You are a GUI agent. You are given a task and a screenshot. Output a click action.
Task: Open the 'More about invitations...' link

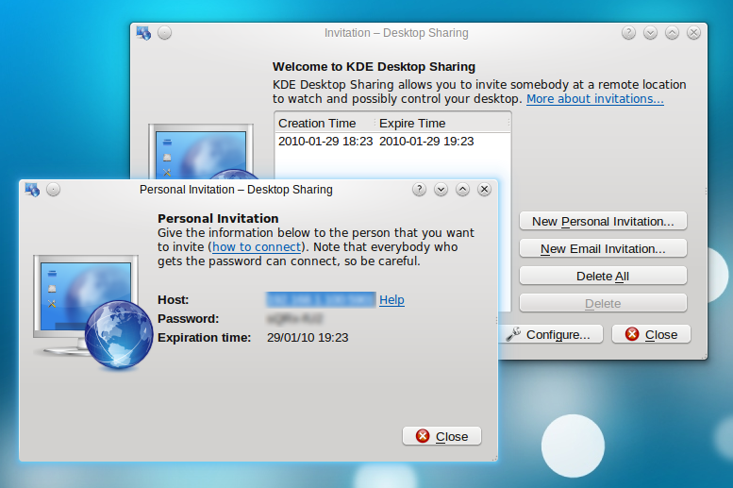(x=594, y=99)
